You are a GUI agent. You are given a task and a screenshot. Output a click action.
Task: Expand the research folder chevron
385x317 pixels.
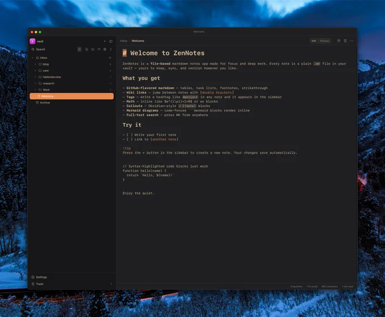35,83
